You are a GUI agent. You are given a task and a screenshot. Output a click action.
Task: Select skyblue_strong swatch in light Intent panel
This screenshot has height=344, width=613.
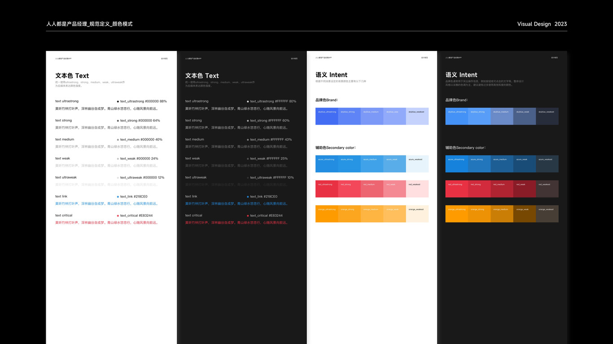coord(350,116)
